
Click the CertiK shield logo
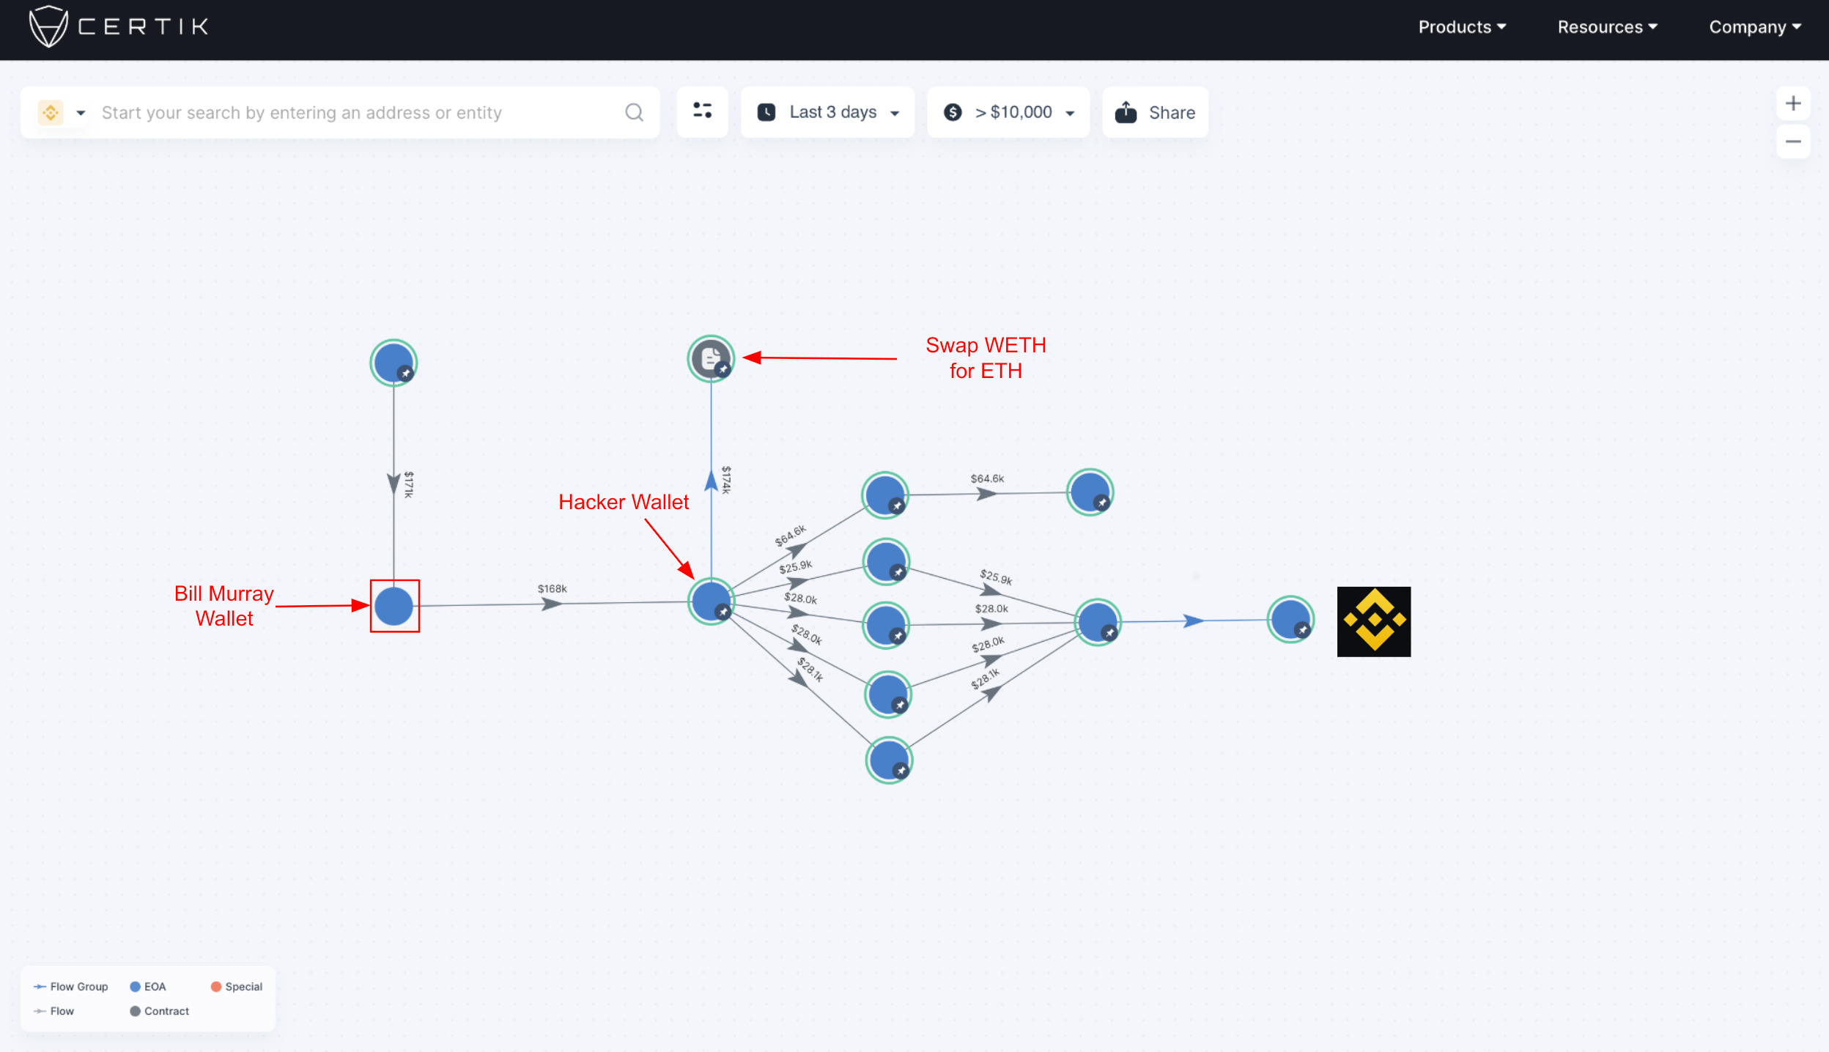(48, 26)
